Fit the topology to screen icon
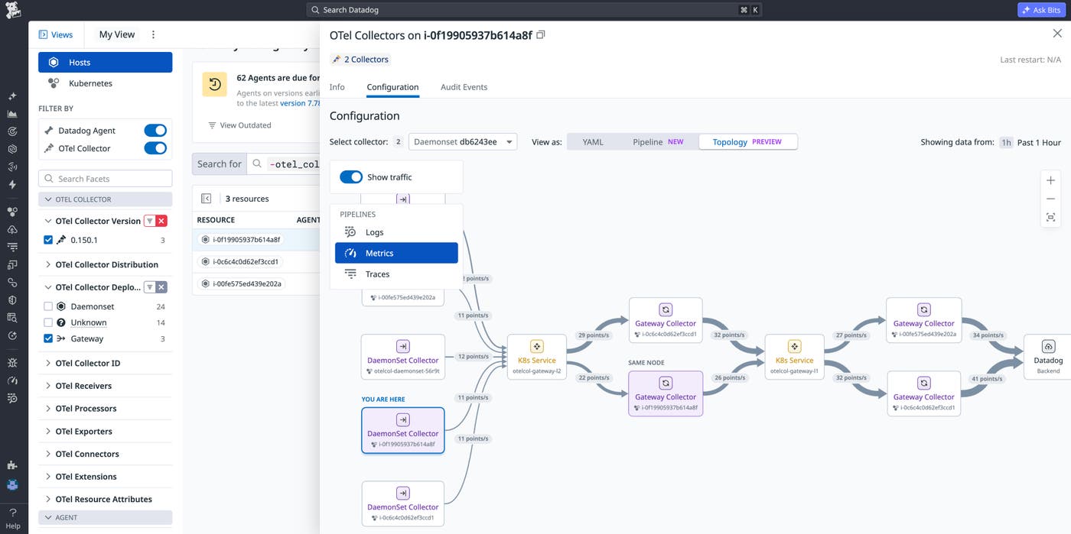 pos(1050,218)
